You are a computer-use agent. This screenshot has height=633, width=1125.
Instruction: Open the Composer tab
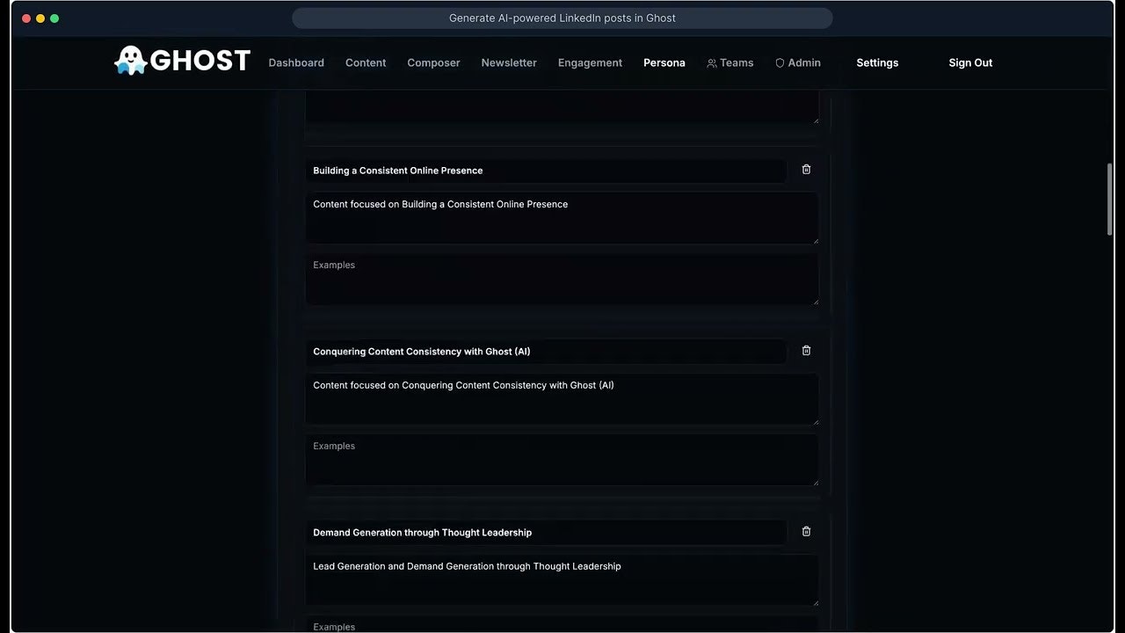click(x=433, y=62)
